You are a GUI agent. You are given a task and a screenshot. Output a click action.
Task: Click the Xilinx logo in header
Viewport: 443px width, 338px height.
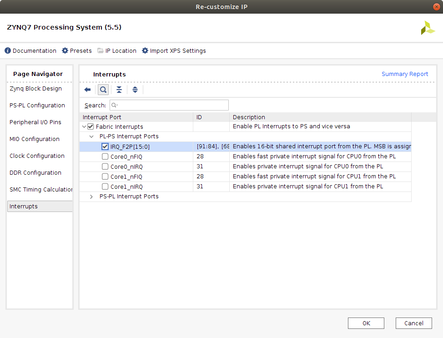tap(428, 28)
